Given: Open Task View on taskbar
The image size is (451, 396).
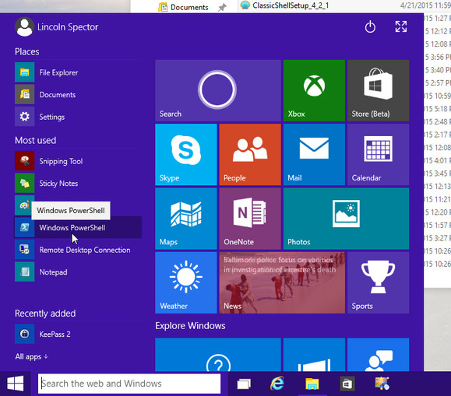Looking at the screenshot, I should (244, 384).
